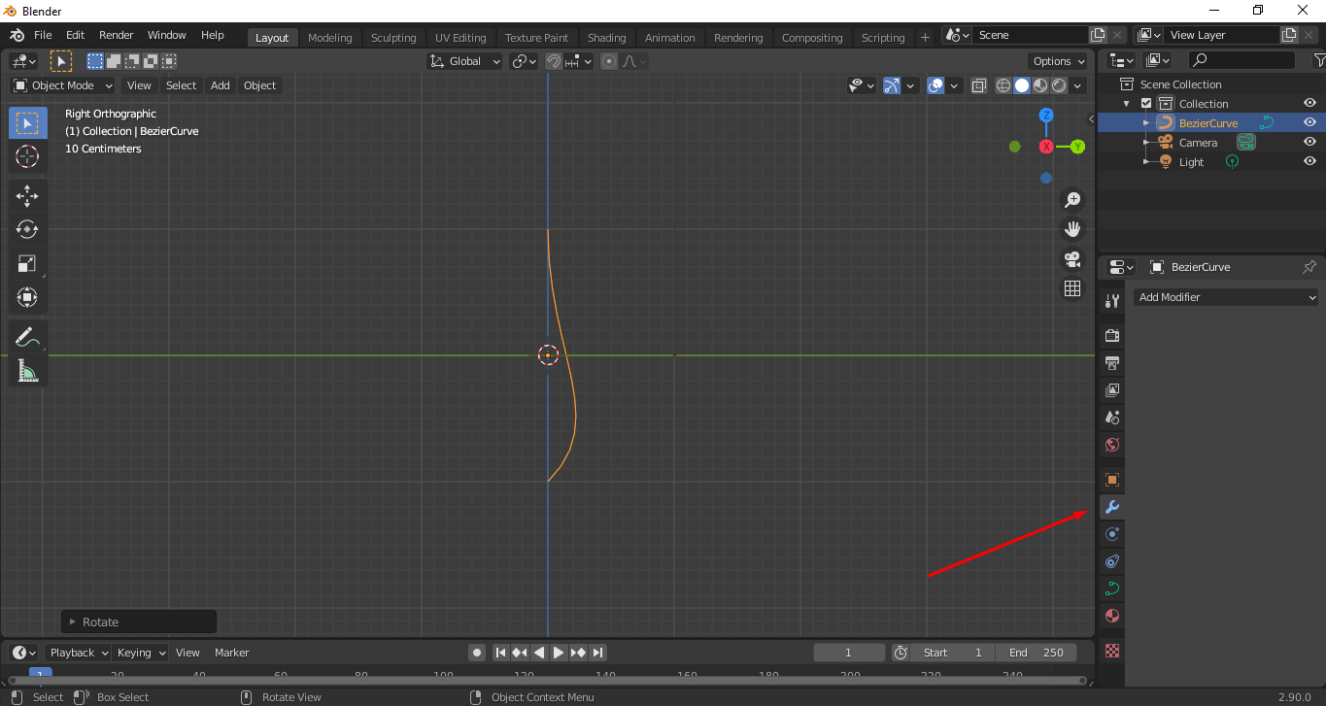
Task: Open the Object Mode dropdown
Action: pyautogui.click(x=61, y=85)
